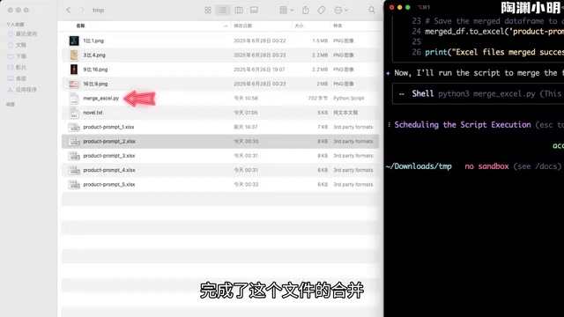This screenshot has height=317, width=564.
Task: Click the novel.txt file icon
Action: (74, 113)
